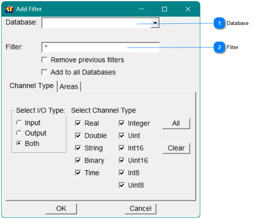Toggle the Binary checkbox
This screenshot has height=219, width=255.
click(78, 160)
